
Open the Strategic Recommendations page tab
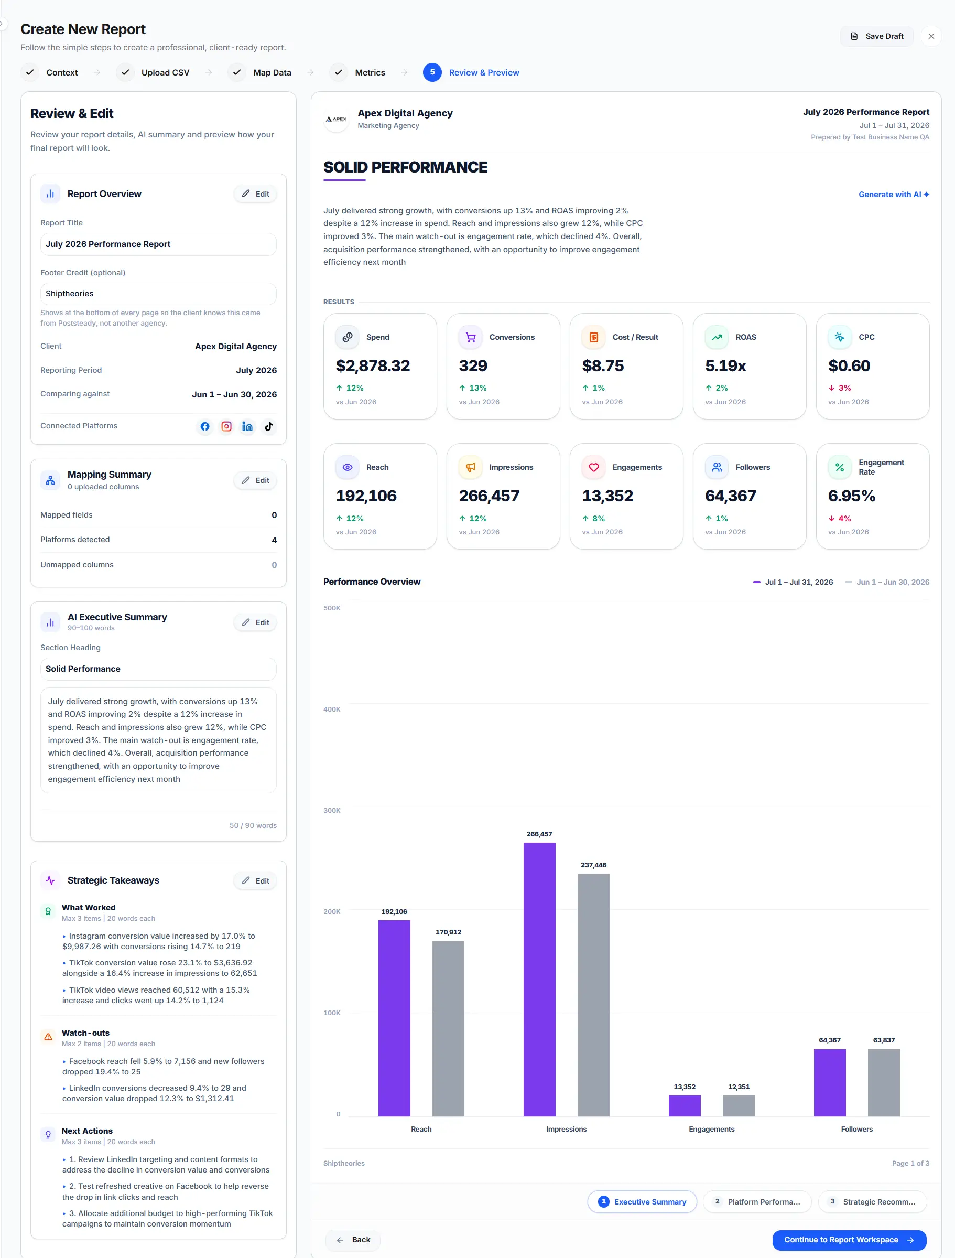[872, 1201]
